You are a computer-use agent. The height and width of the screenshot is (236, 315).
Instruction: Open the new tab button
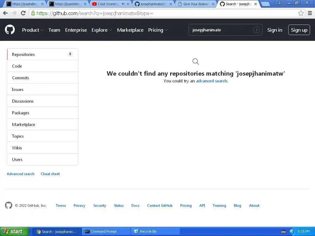click(265, 4)
